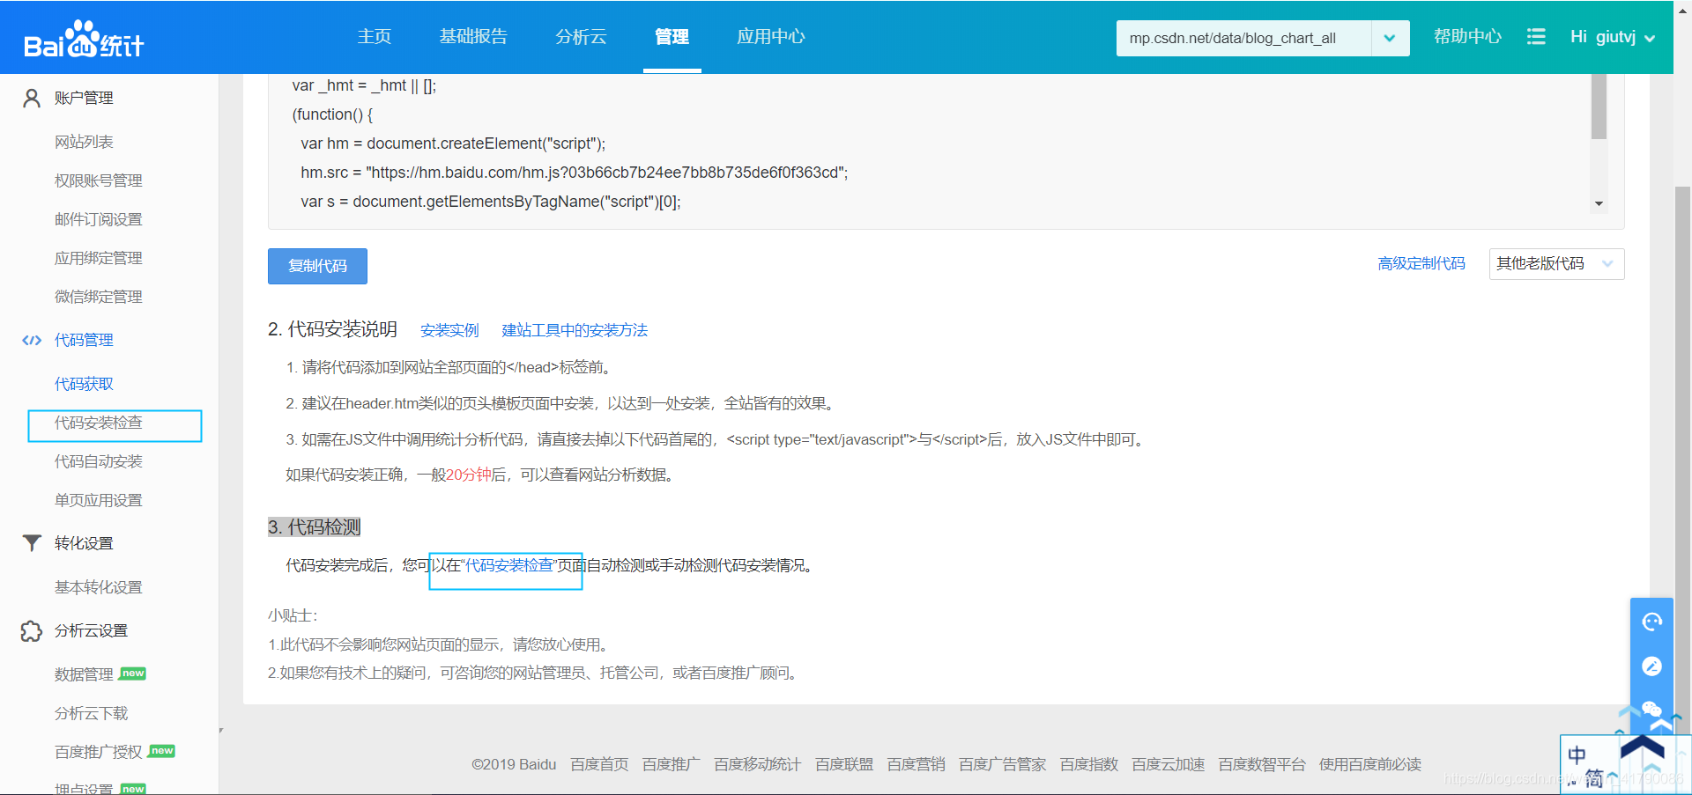
Task: Open footer link 百度推广
Action: (672, 764)
